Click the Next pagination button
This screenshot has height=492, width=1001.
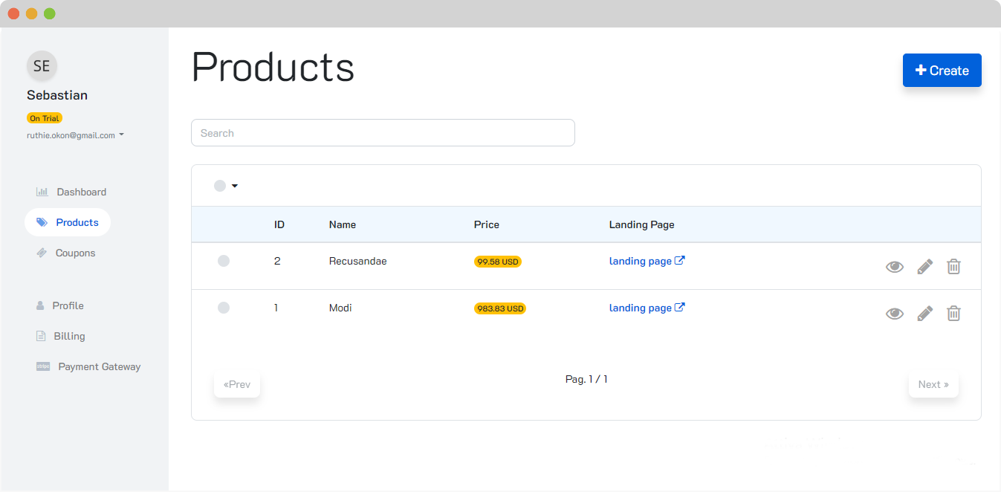pyautogui.click(x=933, y=384)
